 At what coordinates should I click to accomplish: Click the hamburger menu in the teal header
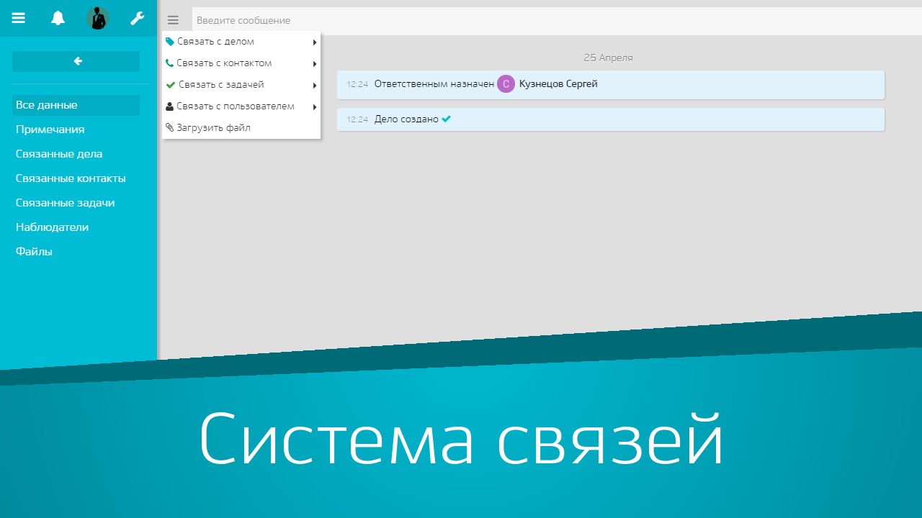[x=18, y=19]
